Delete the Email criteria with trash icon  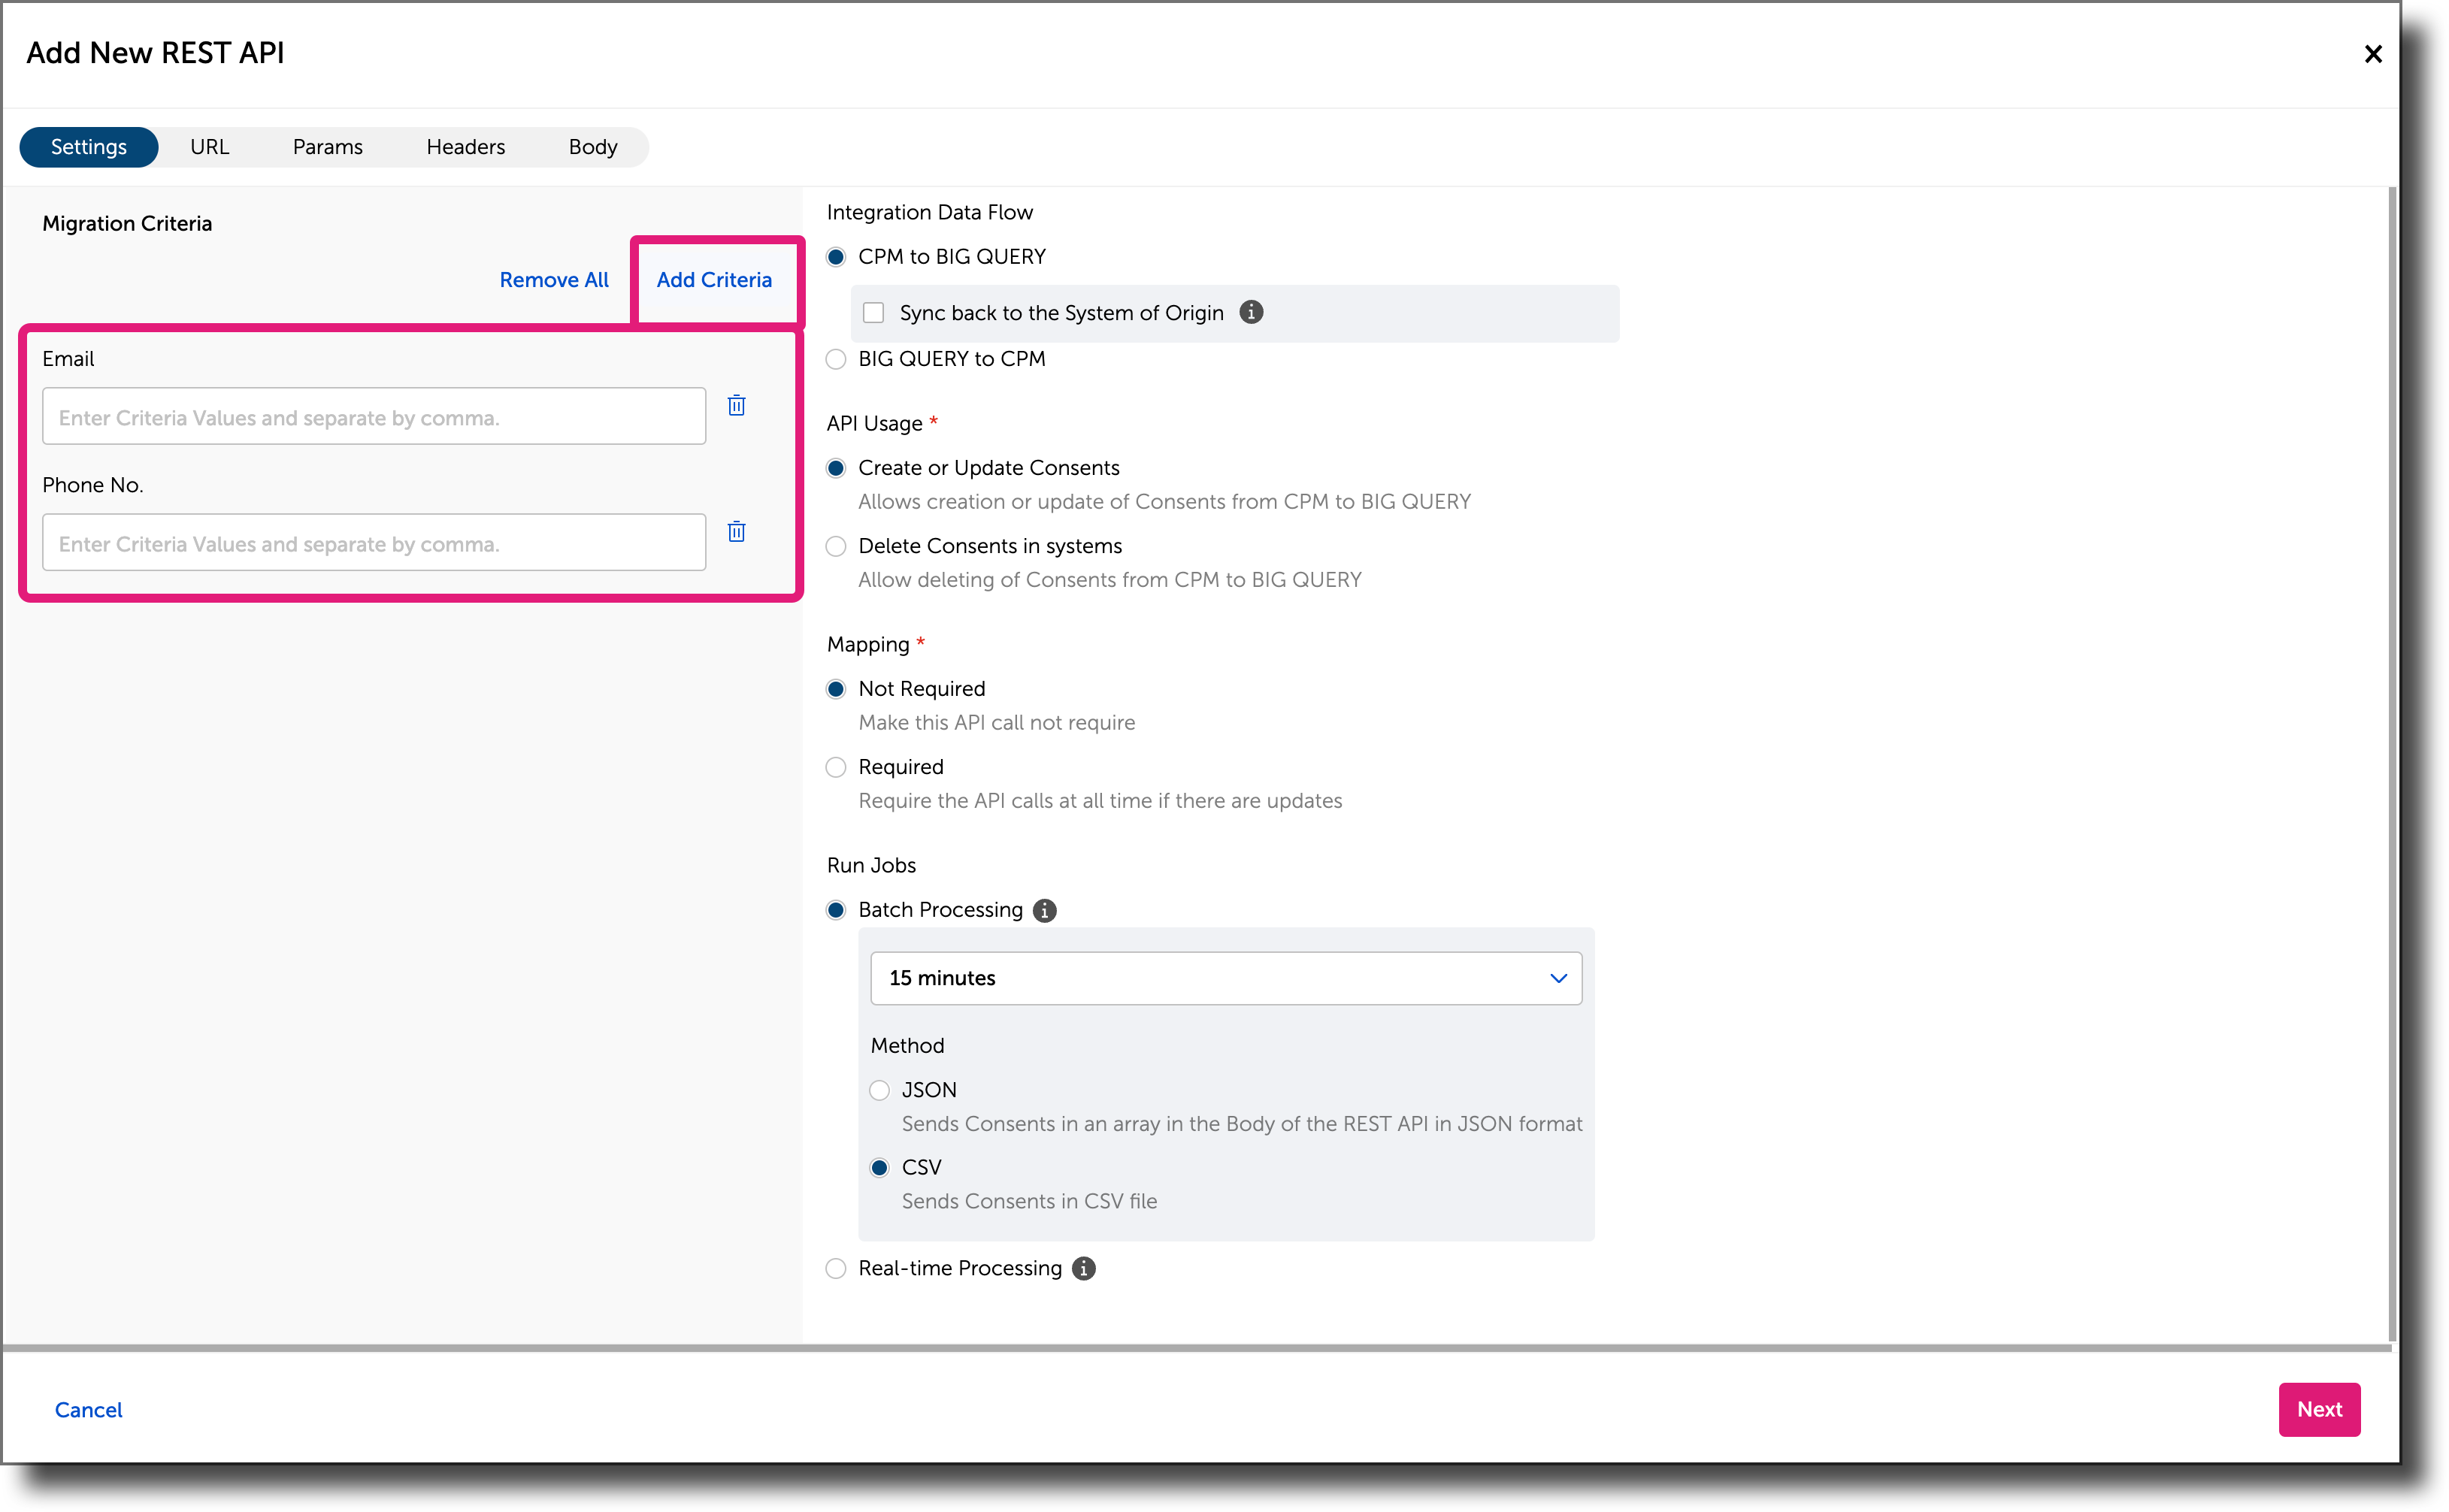coord(737,406)
